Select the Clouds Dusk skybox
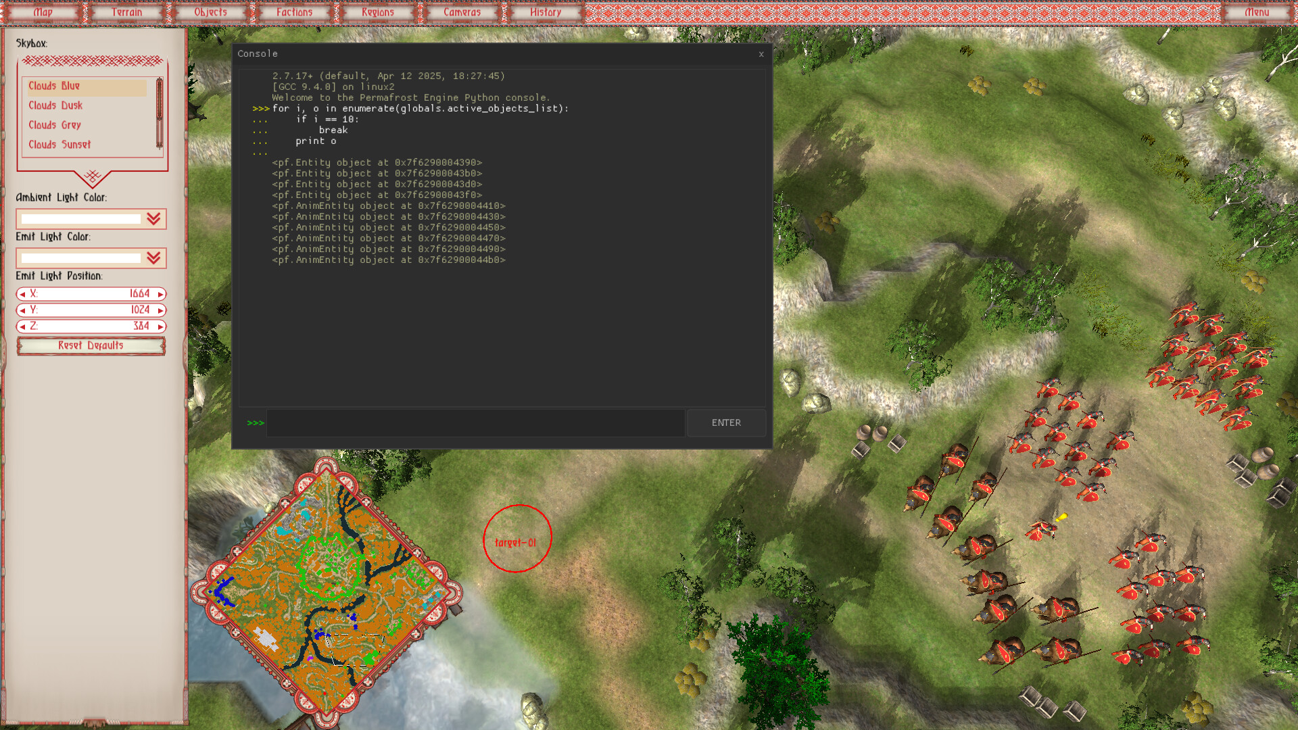The image size is (1298, 730). click(x=55, y=105)
